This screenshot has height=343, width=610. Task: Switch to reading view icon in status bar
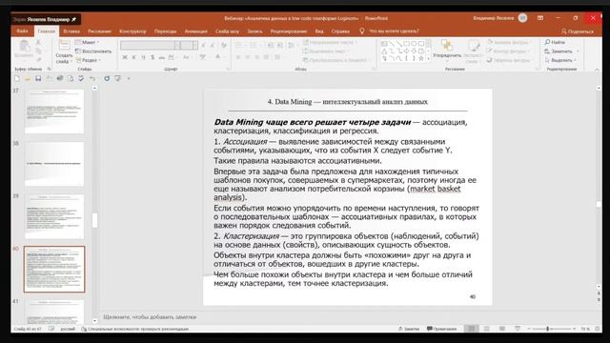coord(502,329)
